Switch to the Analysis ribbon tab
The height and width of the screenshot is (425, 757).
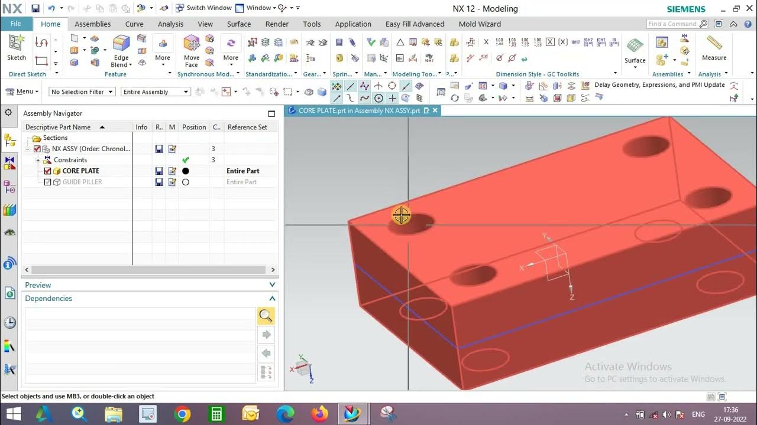tap(170, 24)
